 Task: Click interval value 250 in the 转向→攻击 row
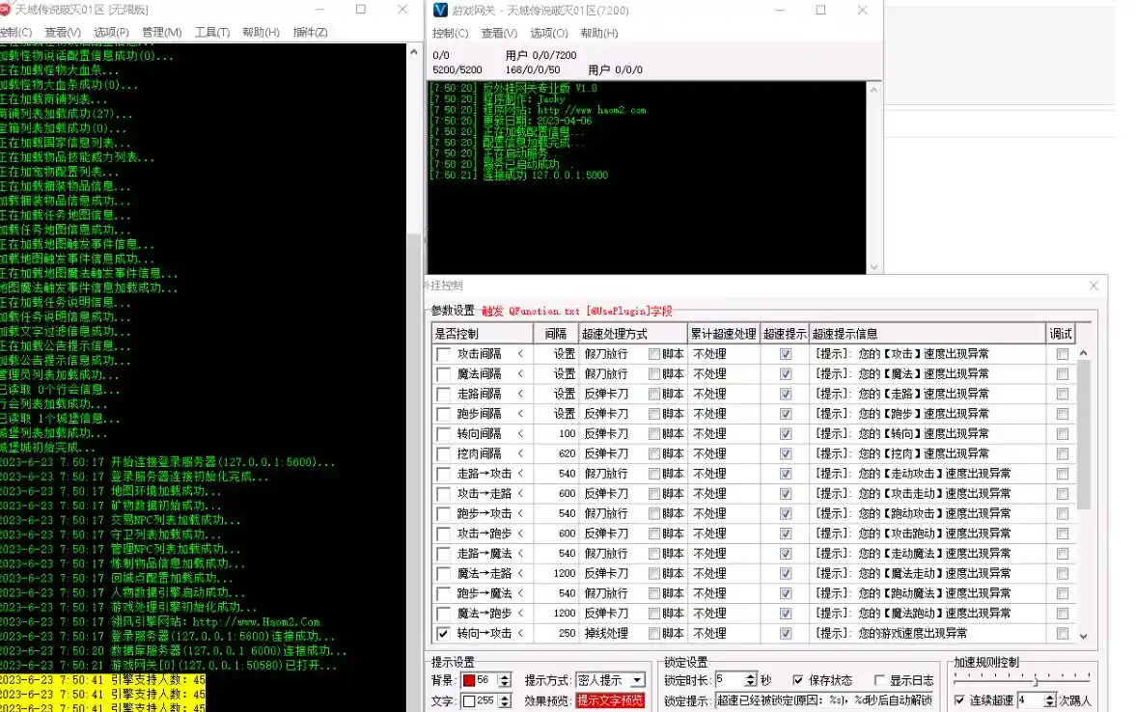pos(567,633)
